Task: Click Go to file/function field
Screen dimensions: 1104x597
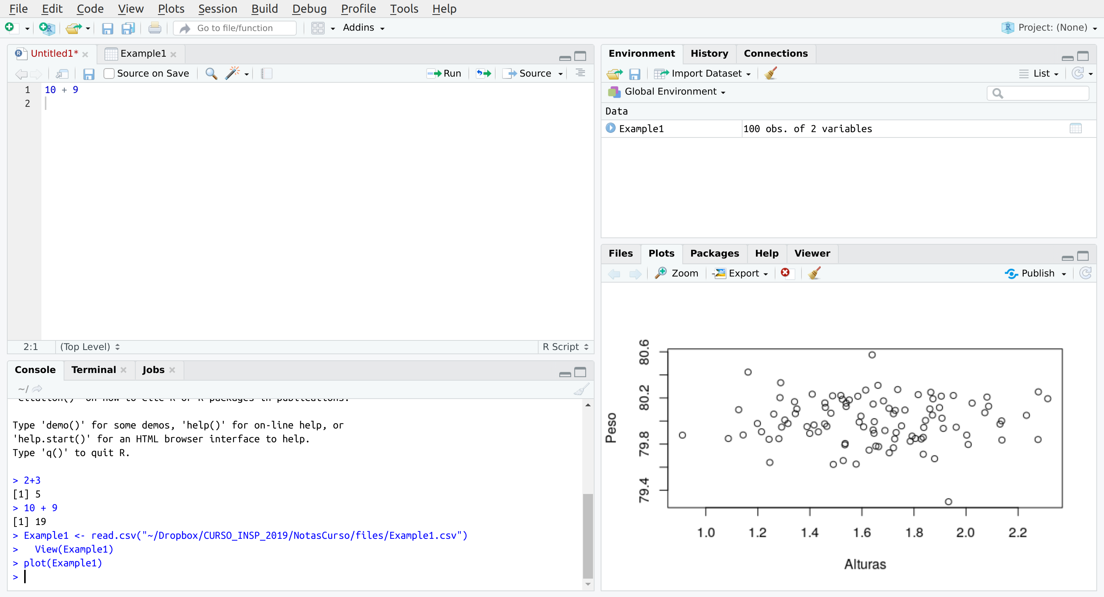Action: [x=235, y=28]
